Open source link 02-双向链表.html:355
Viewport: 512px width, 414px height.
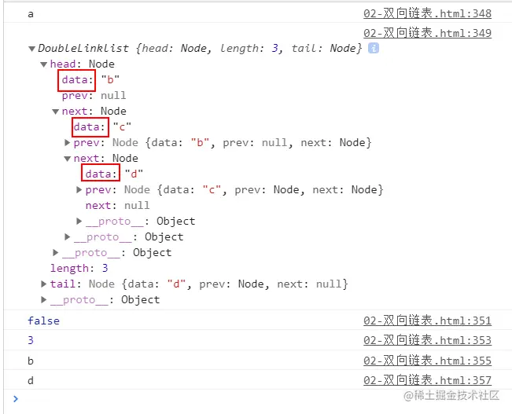(x=427, y=361)
